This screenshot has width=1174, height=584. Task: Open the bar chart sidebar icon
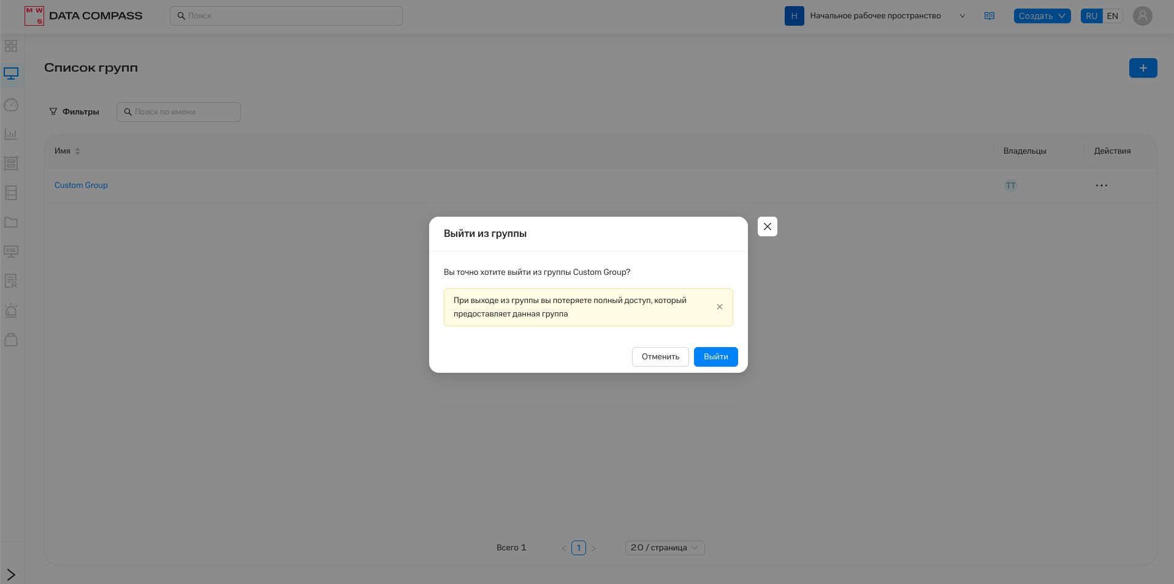point(11,134)
